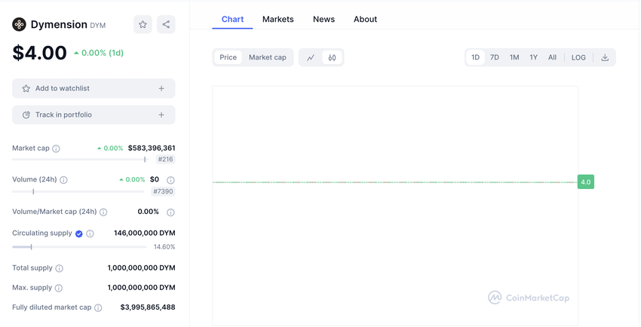641x327 pixels.
Task: Click the Market cap rank bar
Action: [x=80, y=159]
